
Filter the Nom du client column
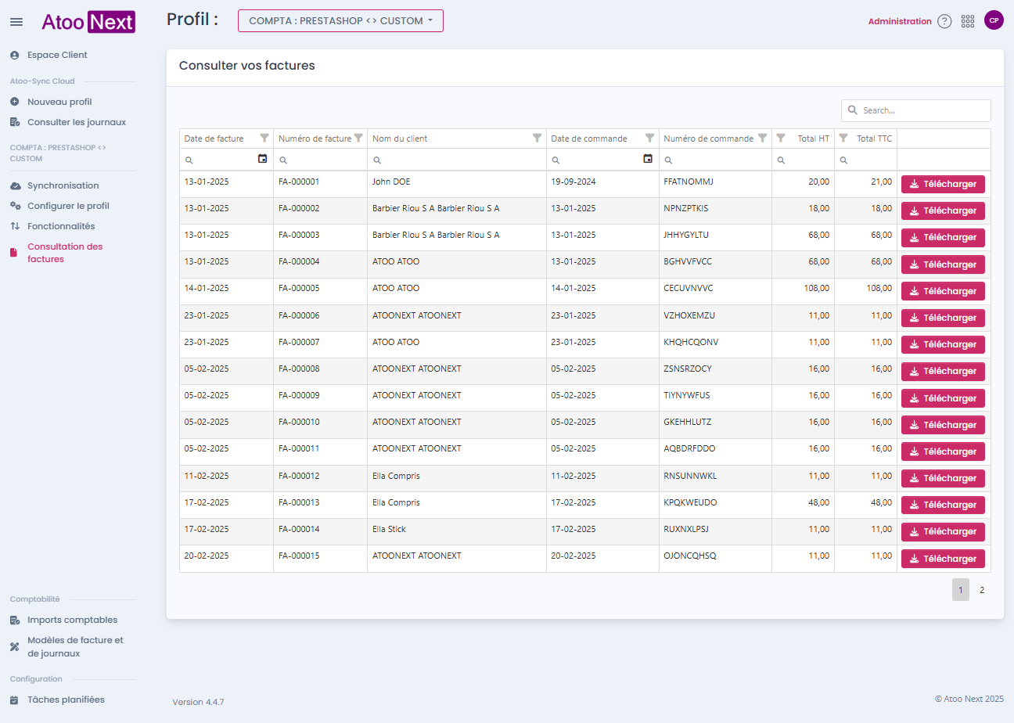click(537, 138)
